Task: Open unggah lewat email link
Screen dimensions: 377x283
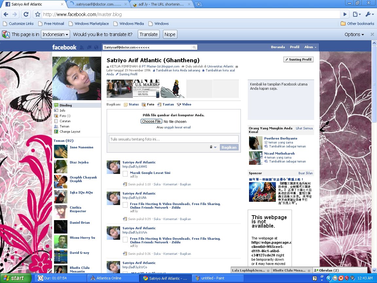Action: pos(177,127)
